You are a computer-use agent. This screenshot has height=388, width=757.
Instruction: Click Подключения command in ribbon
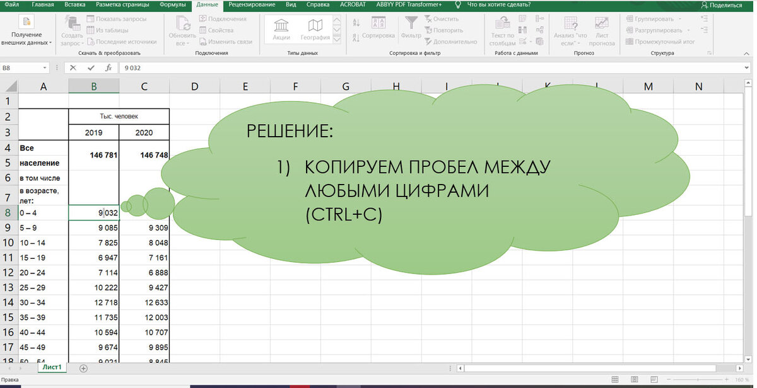(222, 19)
